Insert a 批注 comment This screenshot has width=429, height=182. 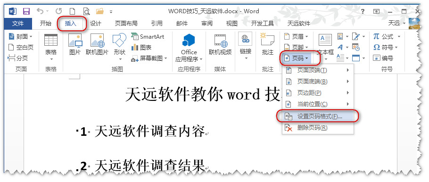tap(268, 44)
